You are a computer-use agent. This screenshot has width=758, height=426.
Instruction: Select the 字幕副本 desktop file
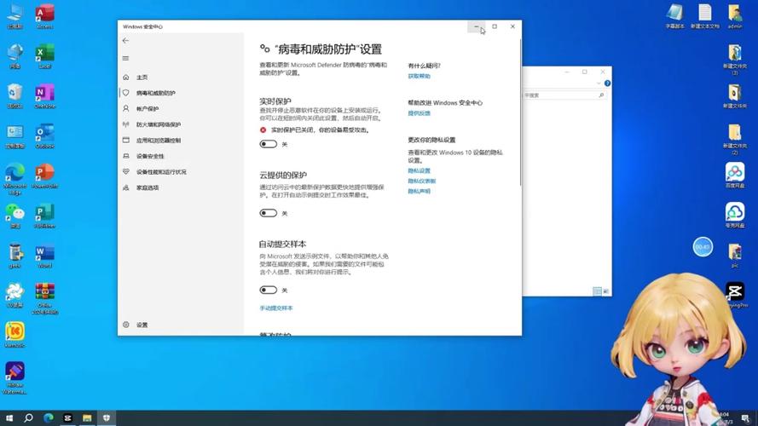click(674, 16)
